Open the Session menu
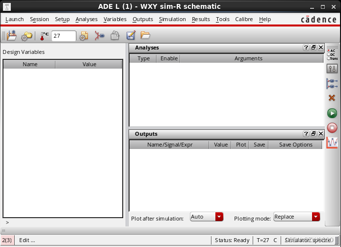Screen dimensions: 341x247 39,19
